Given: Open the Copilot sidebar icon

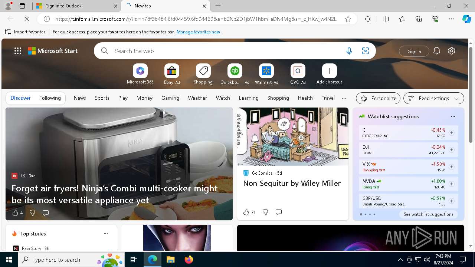Looking at the screenshot, I should tap(466, 19).
